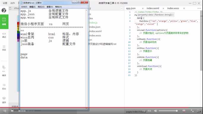Click 'app.json' text in Notepad

[x=27, y=14]
